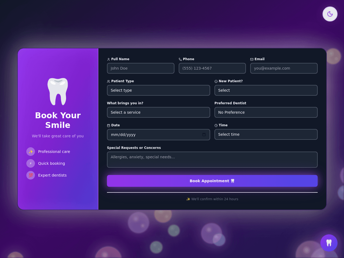The width and height of the screenshot is (344, 258).
Task: Open the date picker calendar icon
Action: tap(204, 135)
